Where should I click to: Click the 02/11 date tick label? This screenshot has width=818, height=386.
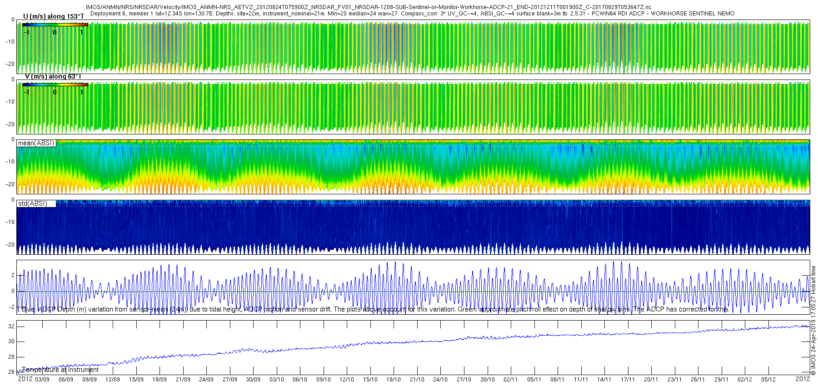(x=511, y=380)
